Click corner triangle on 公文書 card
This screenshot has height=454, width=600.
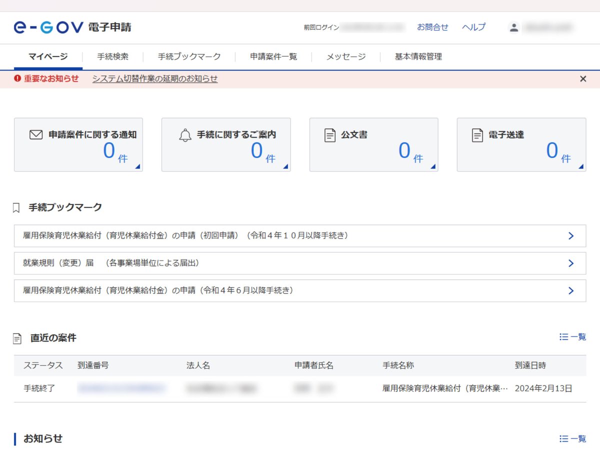point(433,166)
